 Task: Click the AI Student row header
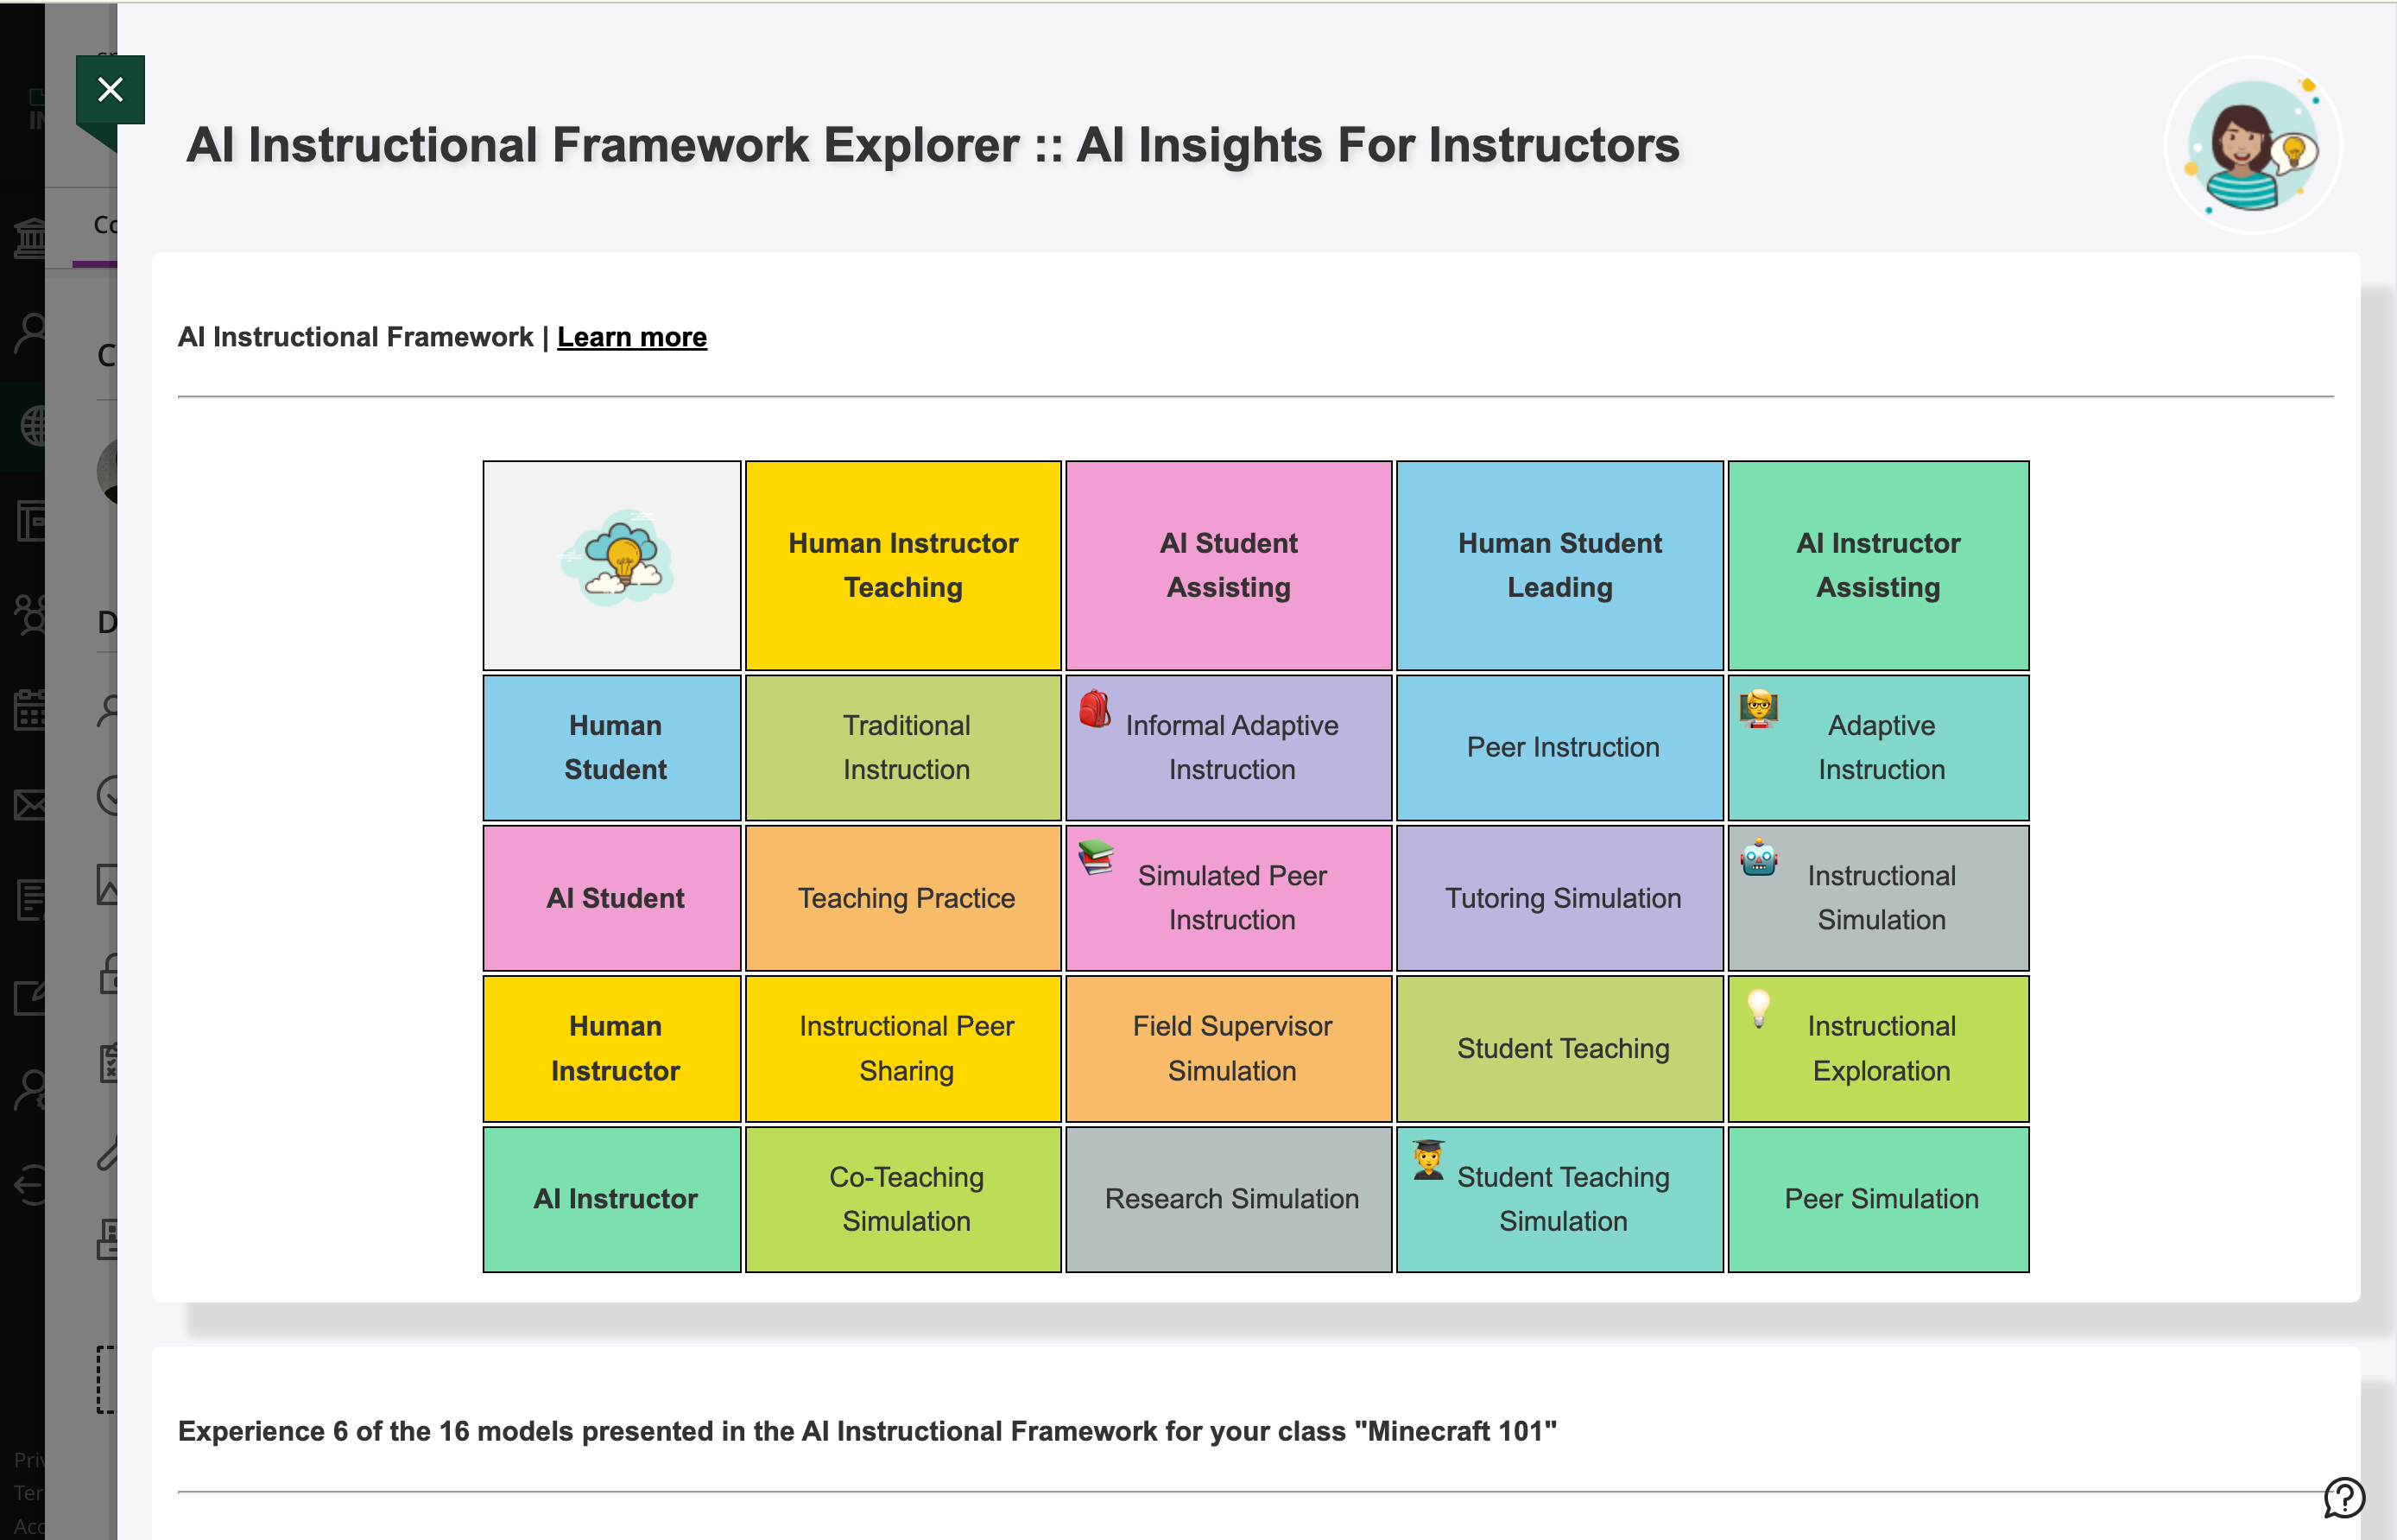click(x=613, y=898)
